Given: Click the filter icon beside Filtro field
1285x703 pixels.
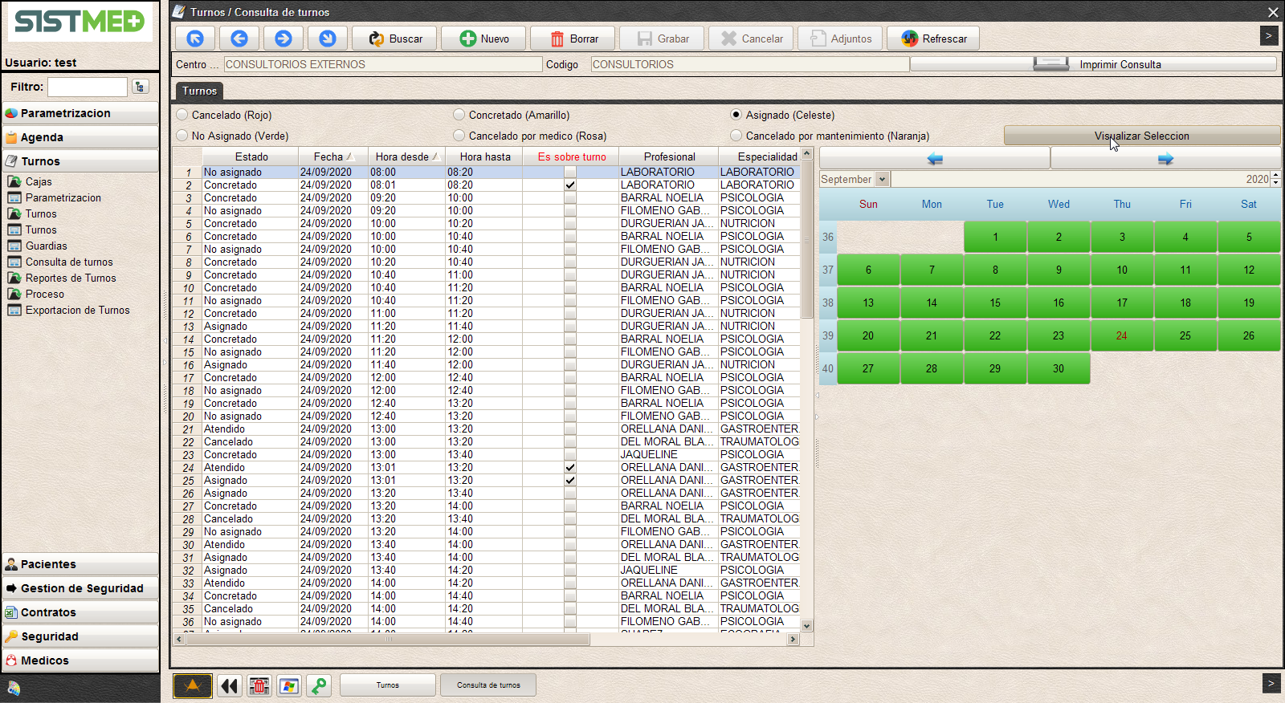Looking at the screenshot, I should pos(140,87).
